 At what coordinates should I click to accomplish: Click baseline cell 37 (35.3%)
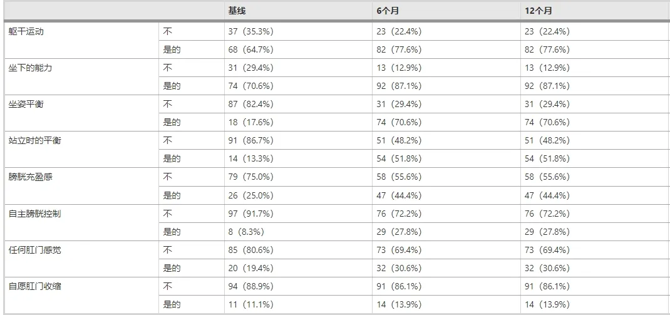click(250, 31)
